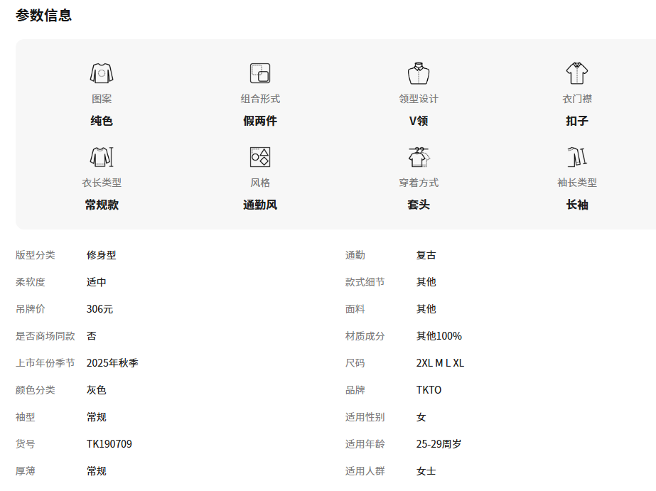
Task: Click the 2XL M L XL size value
Action: click(x=440, y=363)
